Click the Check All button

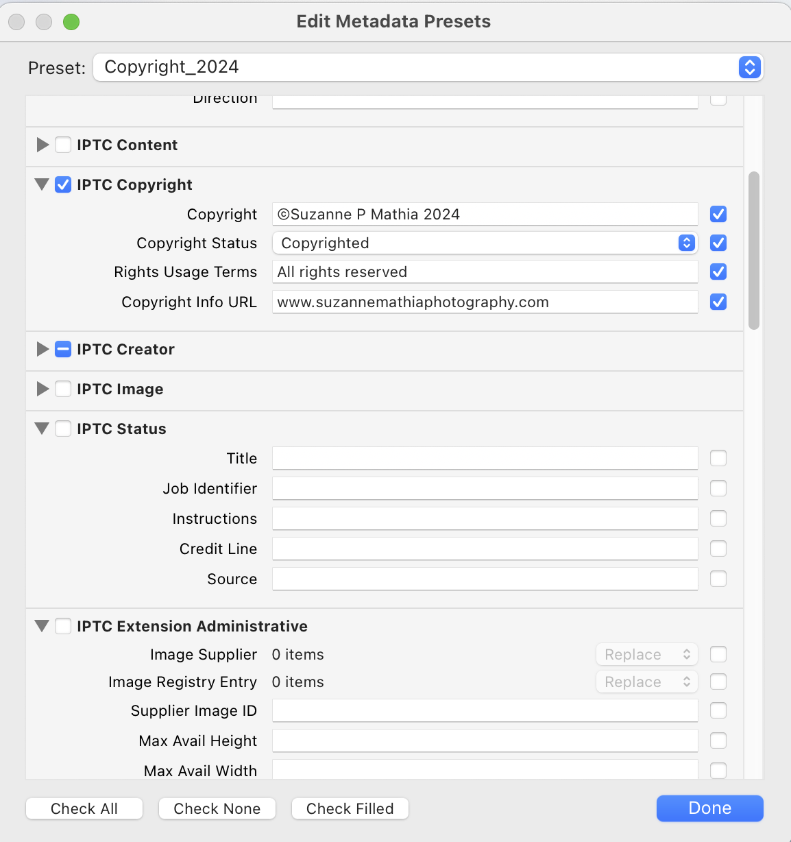[84, 808]
